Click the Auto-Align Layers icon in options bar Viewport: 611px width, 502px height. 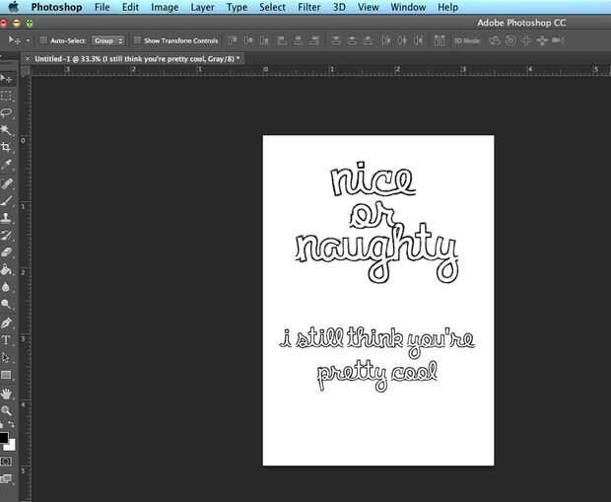pyautogui.click(x=440, y=40)
